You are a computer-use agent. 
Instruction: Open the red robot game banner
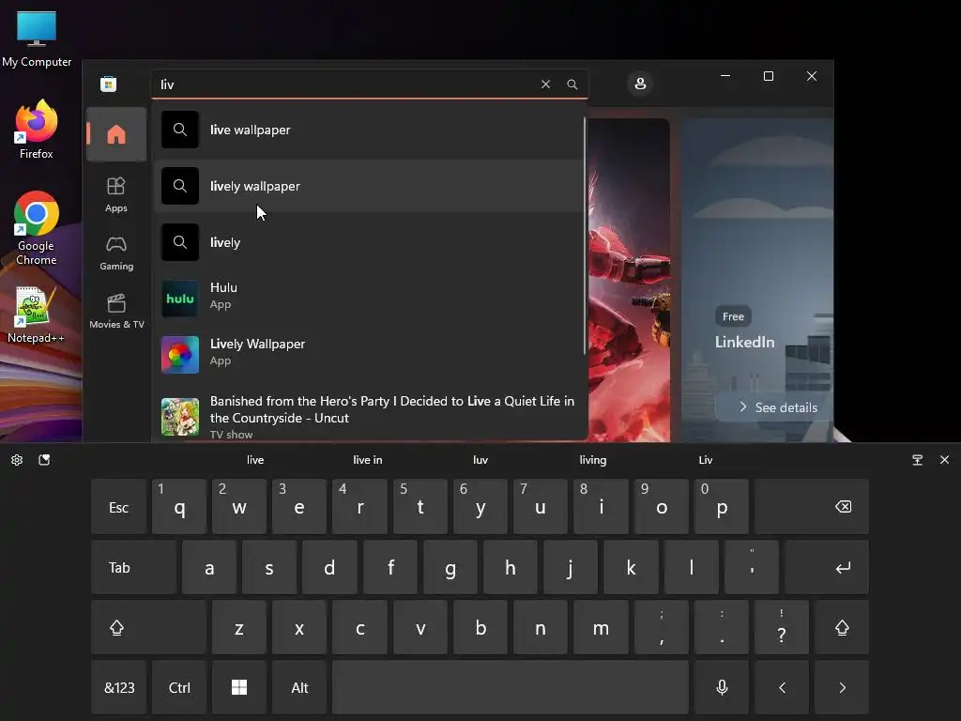coord(629,280)
